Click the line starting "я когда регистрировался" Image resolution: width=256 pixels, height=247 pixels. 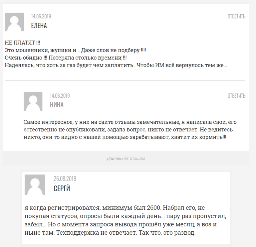click(115, 208)
